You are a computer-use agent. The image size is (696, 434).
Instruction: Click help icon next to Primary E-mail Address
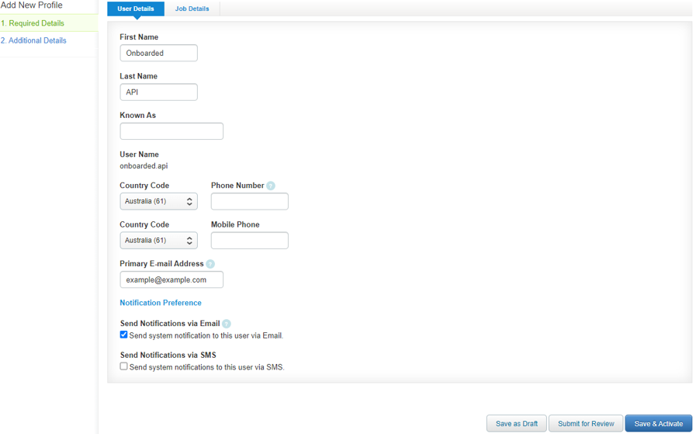[210, 264]
